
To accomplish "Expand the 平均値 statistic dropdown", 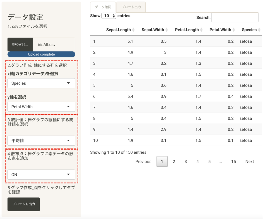I will point(41,141).
